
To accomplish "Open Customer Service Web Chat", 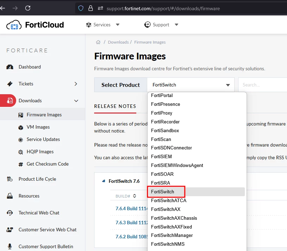I will (47, 230).
